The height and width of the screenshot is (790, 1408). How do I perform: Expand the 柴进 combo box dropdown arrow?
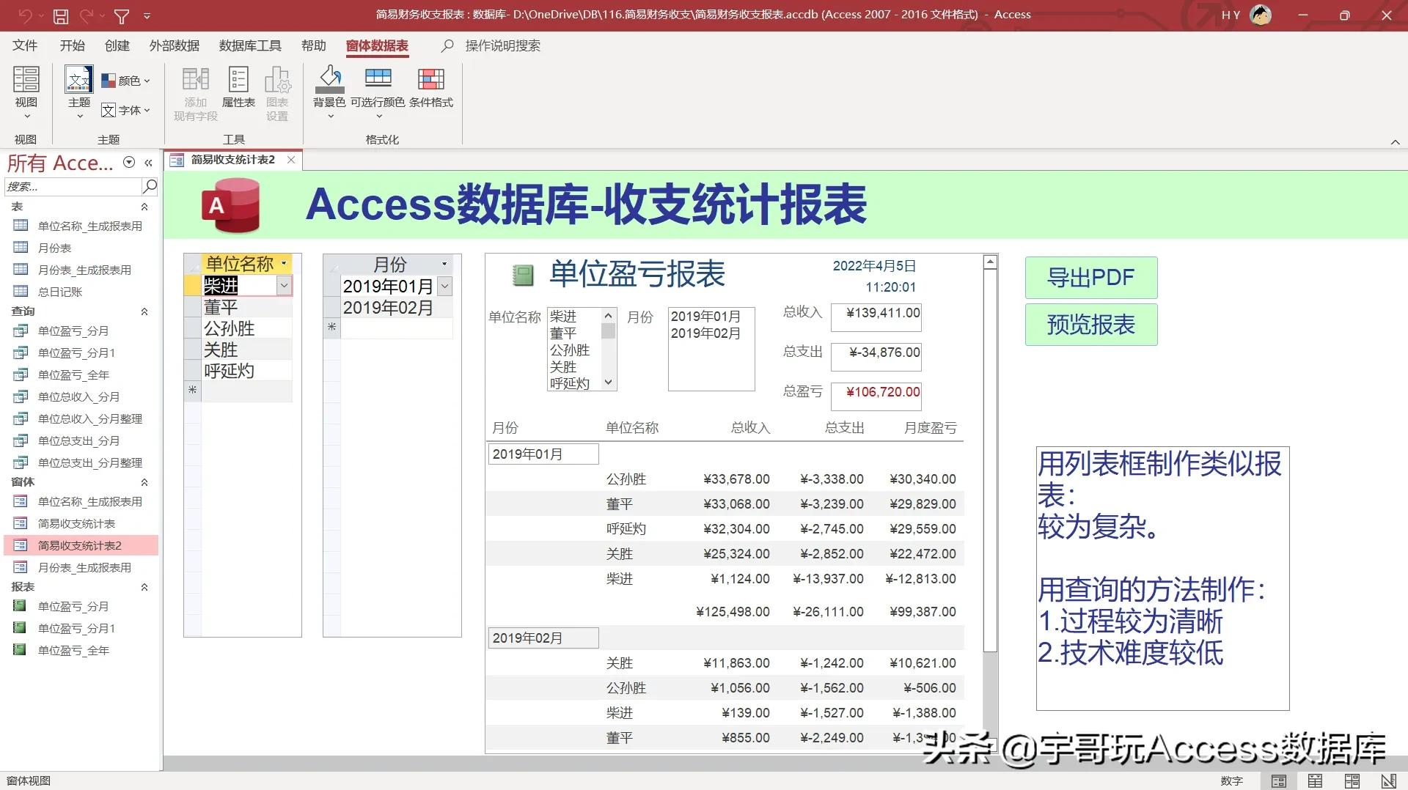click(284, 286)
